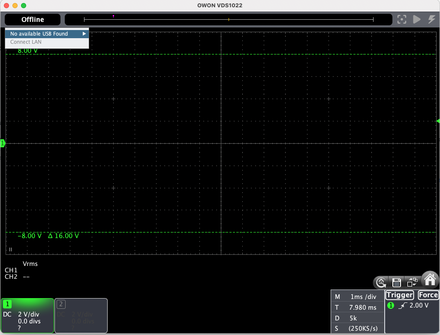
Task: Minimize the OWON VDS1022 window
Action: [15, 5]
